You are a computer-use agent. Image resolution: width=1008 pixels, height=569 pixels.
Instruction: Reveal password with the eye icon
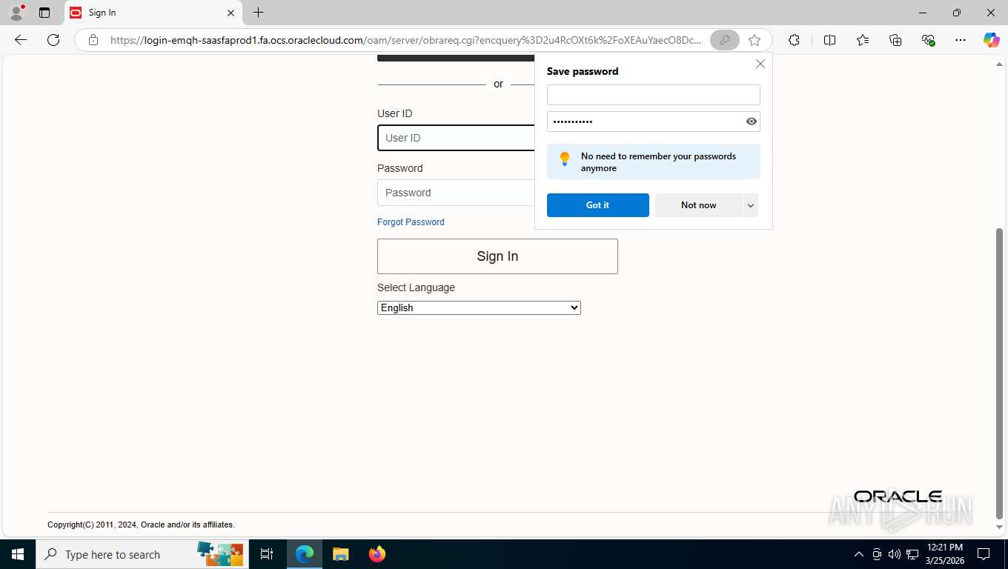pyautogui.click(x=751, y=122)
